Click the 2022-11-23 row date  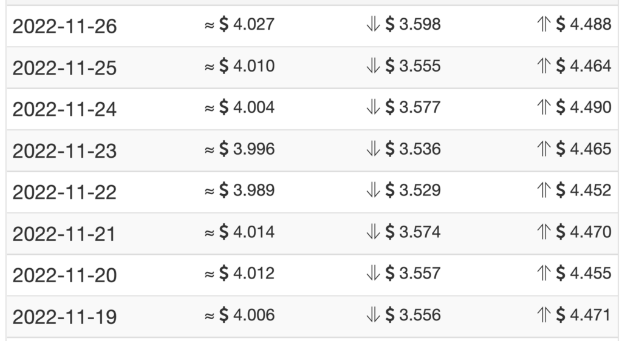pos(64,151)
